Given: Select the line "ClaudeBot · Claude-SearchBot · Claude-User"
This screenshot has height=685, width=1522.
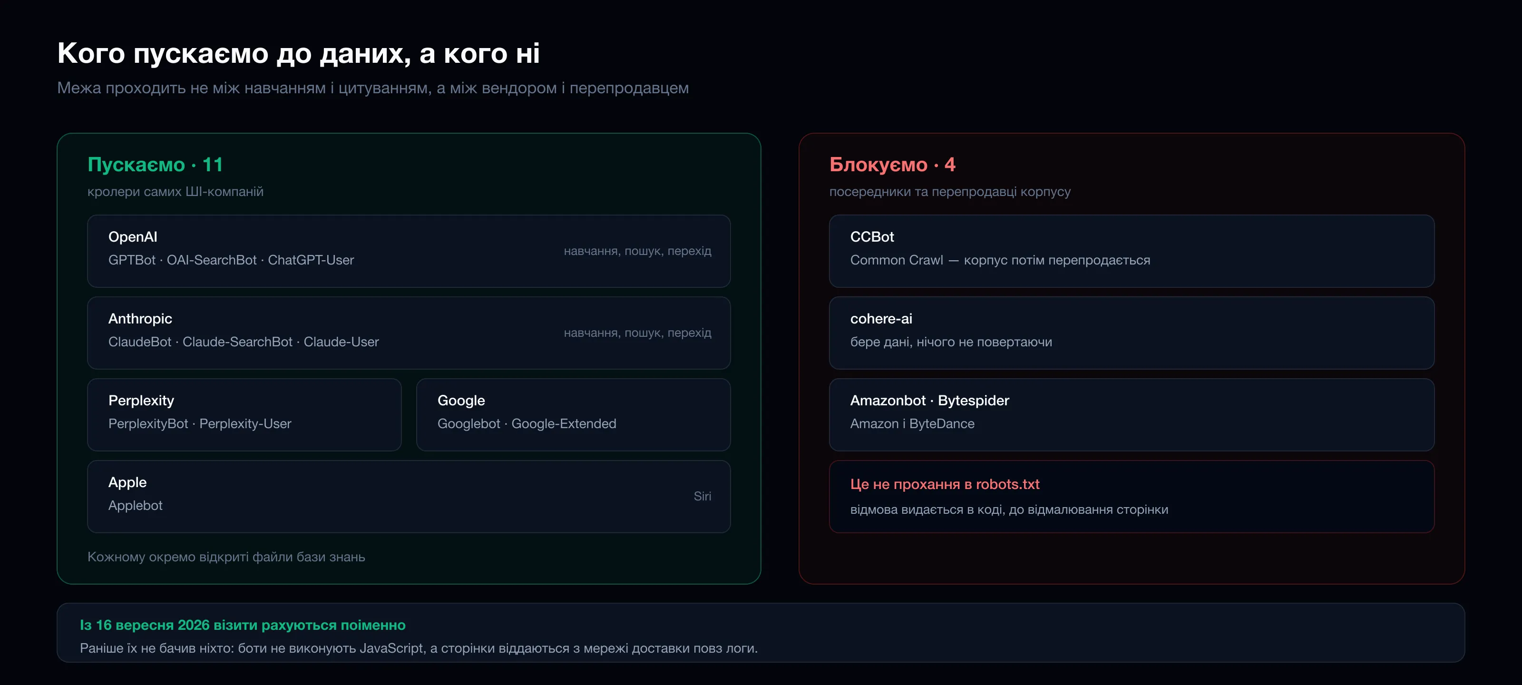Looking at the screenshot, I should click(244, 342).
